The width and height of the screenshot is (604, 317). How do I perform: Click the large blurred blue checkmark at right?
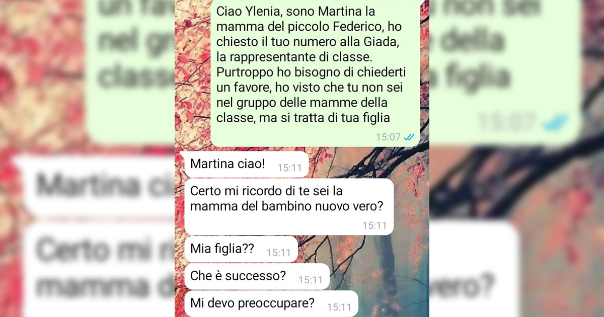[556, 123]
